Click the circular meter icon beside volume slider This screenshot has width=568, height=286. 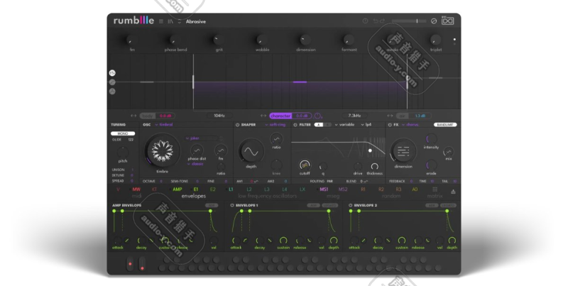point(434,21)
